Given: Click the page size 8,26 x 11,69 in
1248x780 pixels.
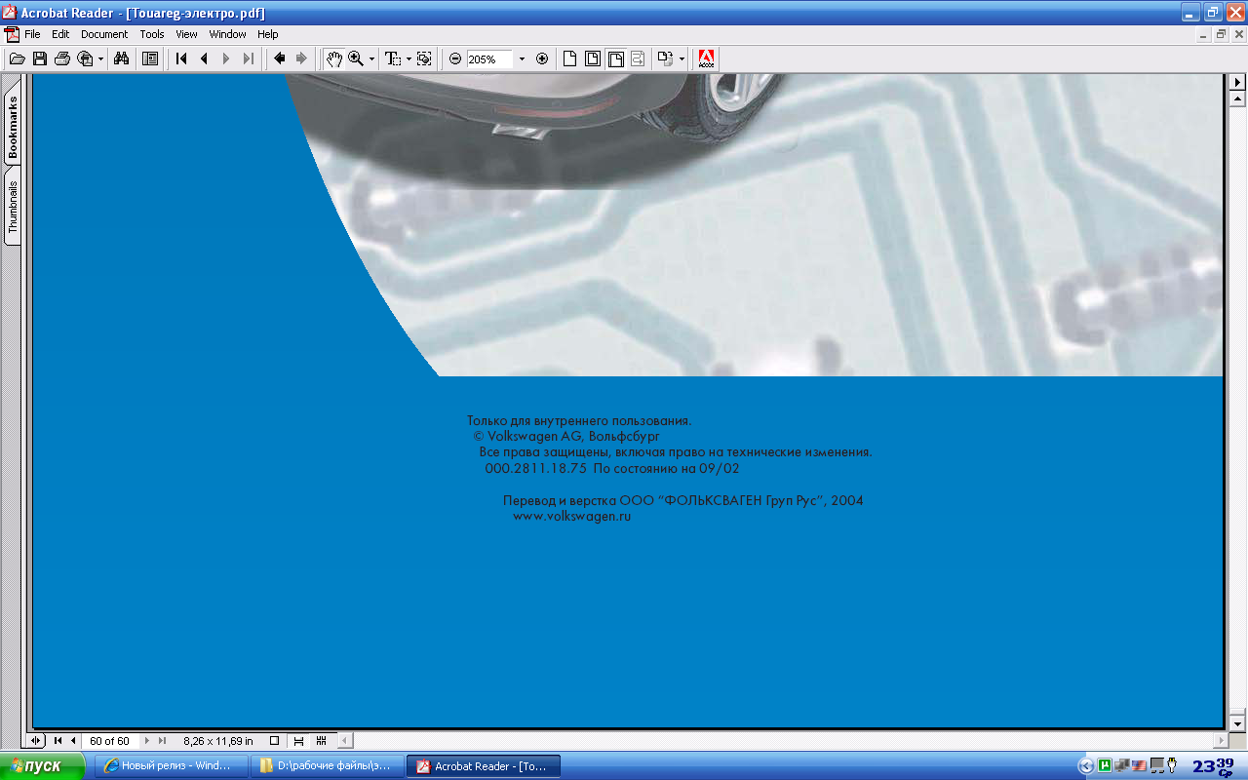Looking at the screenshot, I should point(218,741).
